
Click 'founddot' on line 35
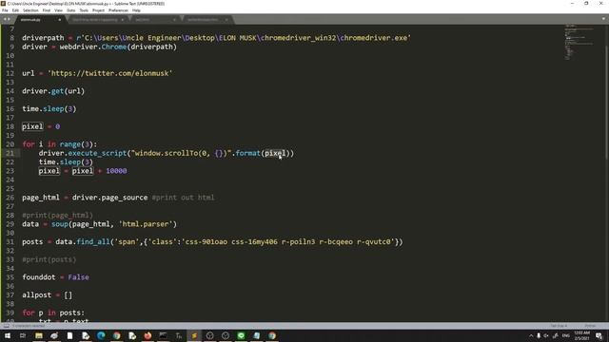point(39,277)
